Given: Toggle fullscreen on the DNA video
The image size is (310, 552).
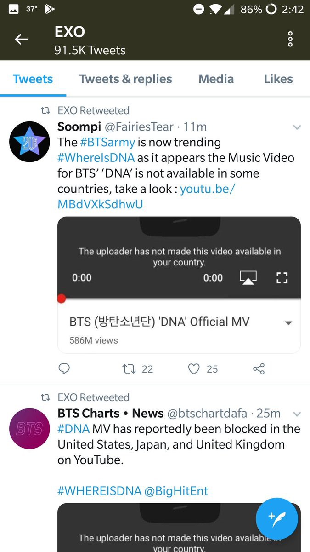Looking at the screenshot, I should [x=282, y=277].
